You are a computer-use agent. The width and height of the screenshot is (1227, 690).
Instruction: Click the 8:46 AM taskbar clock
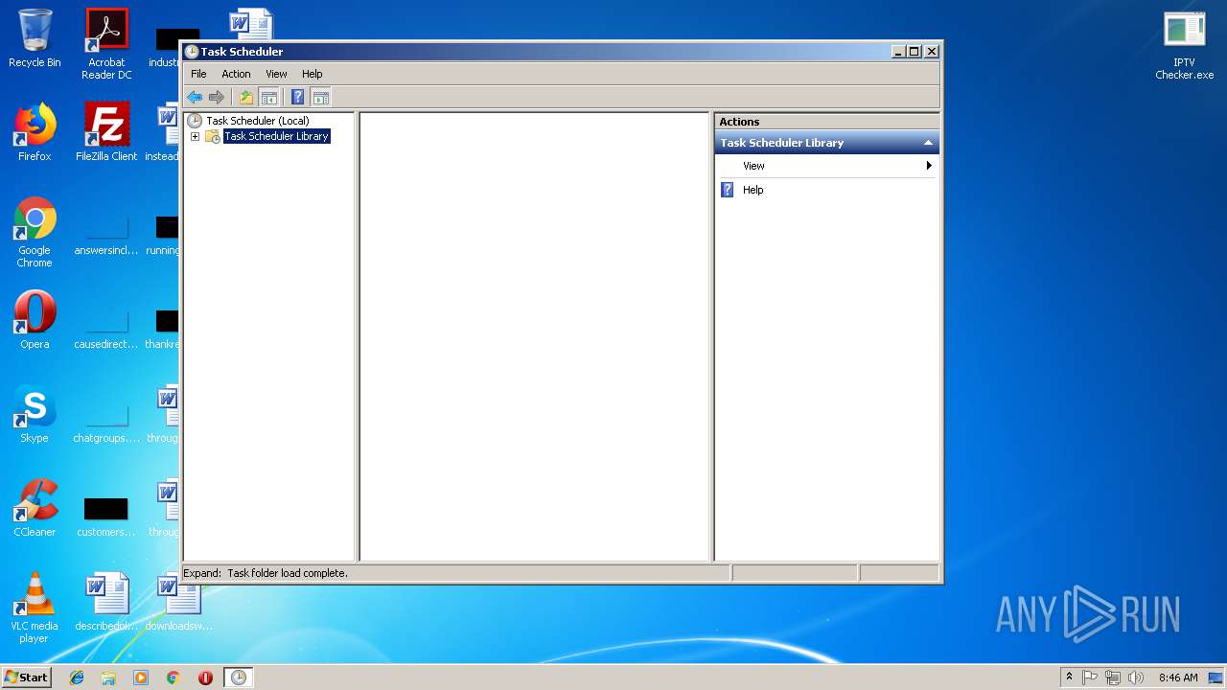click(x=1178, y=678)
